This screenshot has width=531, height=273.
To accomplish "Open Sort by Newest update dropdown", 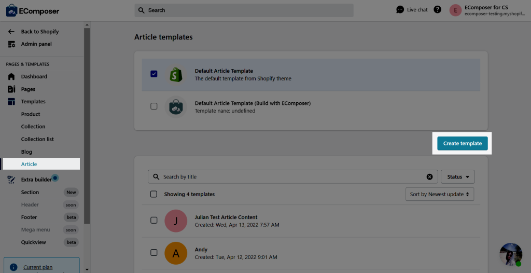I will coord(440,194).
